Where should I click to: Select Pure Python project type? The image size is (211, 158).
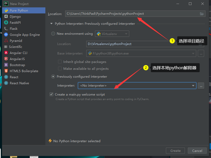click(24, 11)
